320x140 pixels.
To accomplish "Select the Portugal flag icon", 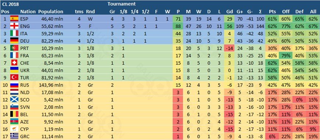I will tap(14, 48).
